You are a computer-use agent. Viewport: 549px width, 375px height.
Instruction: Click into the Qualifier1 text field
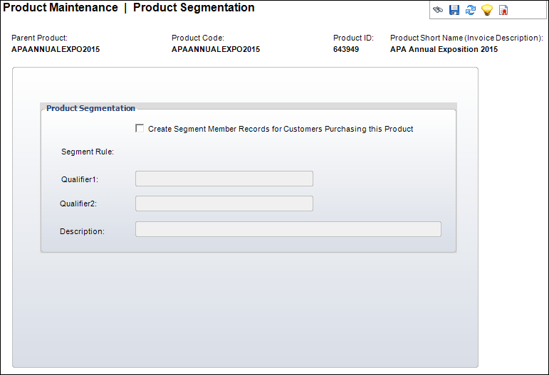click(x=224, y=179)
